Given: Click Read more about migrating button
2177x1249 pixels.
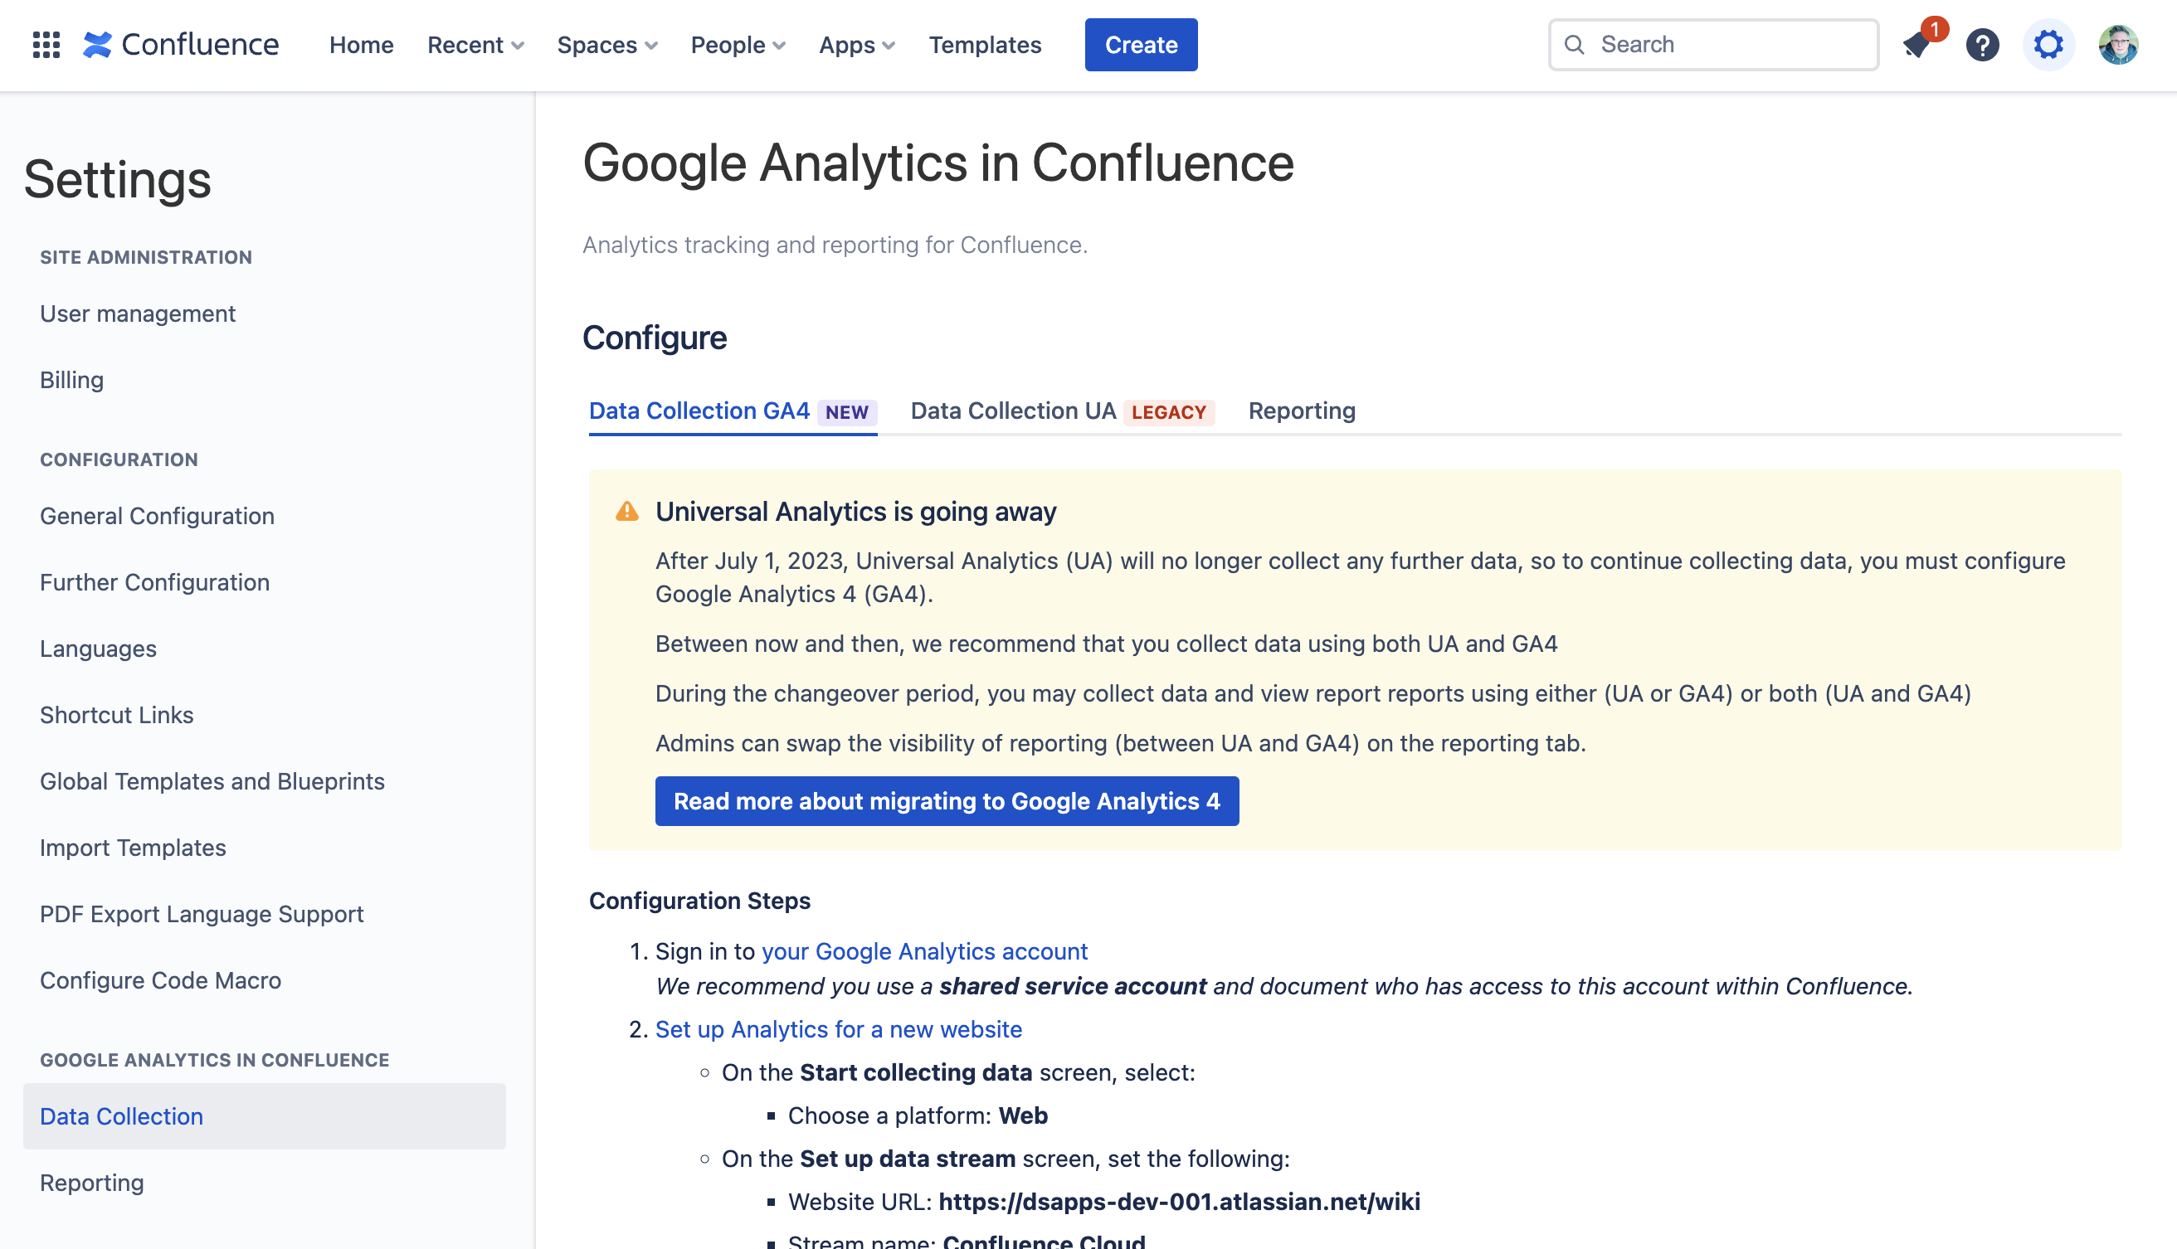Looking at the screenshot, I should 947,801.
